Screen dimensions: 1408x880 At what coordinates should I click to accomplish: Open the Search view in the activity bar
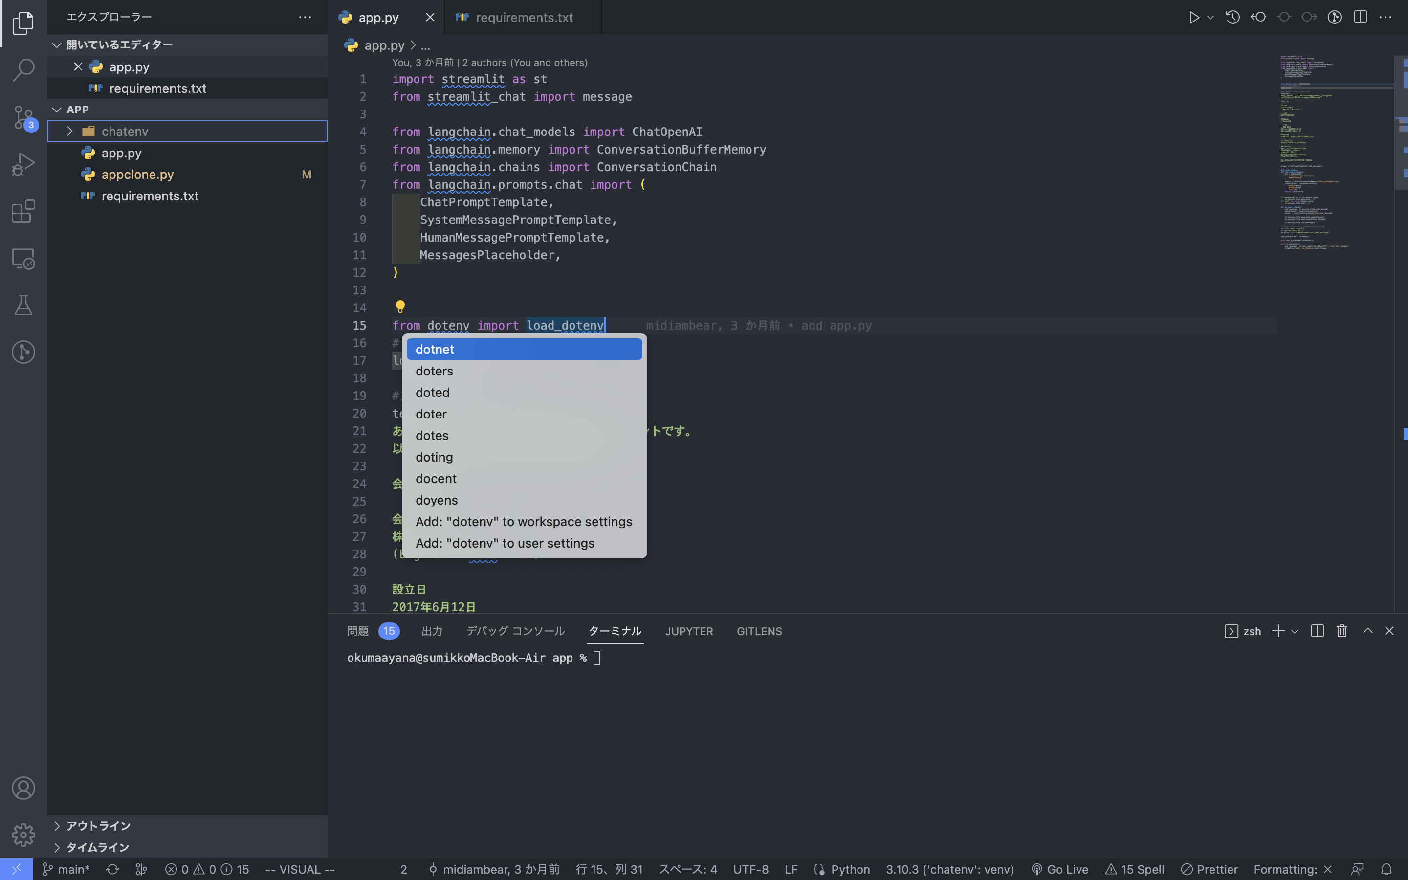[x=23, y=70]
